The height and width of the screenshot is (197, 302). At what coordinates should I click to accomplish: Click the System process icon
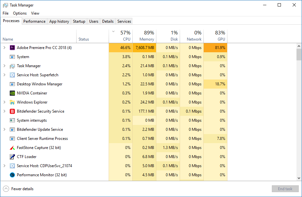click(12, 57)
